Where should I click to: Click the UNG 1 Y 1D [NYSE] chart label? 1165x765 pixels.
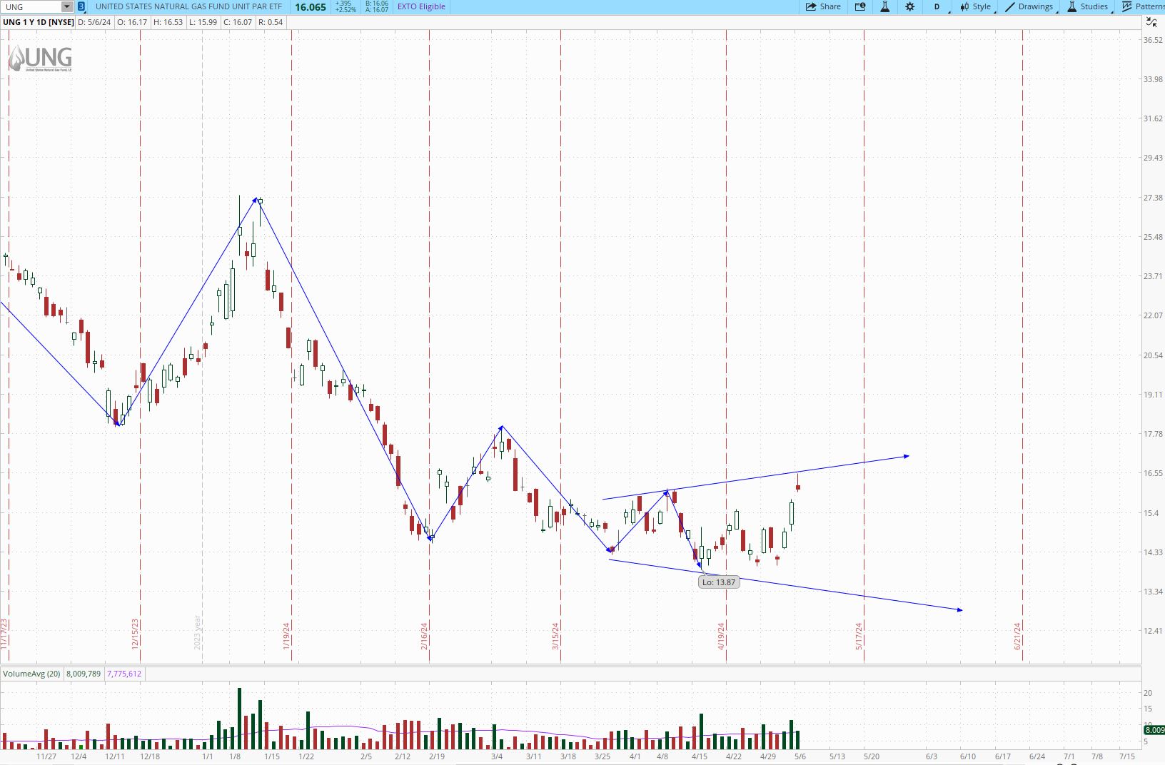point(38,22)
